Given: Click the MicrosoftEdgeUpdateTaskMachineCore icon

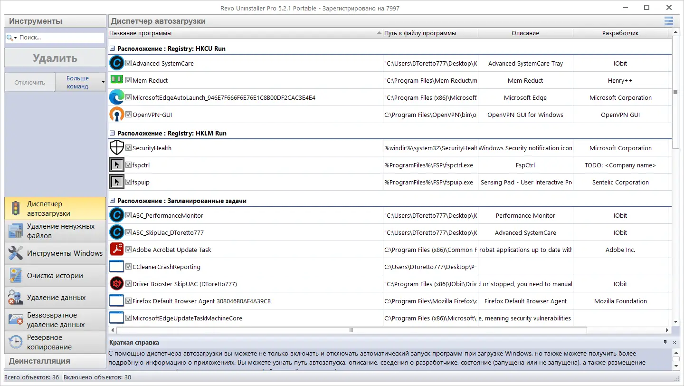Looking at the screenshot, I should point(117,318).
